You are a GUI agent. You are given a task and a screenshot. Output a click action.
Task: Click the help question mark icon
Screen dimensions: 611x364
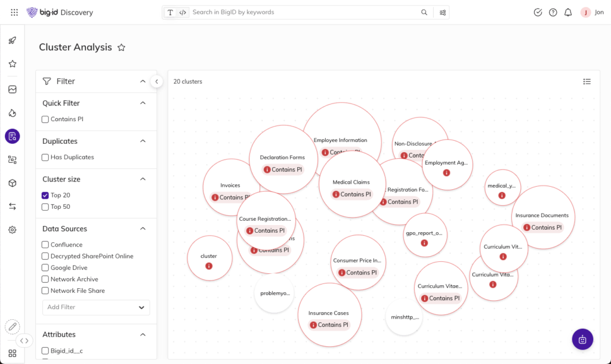[553, 13]
